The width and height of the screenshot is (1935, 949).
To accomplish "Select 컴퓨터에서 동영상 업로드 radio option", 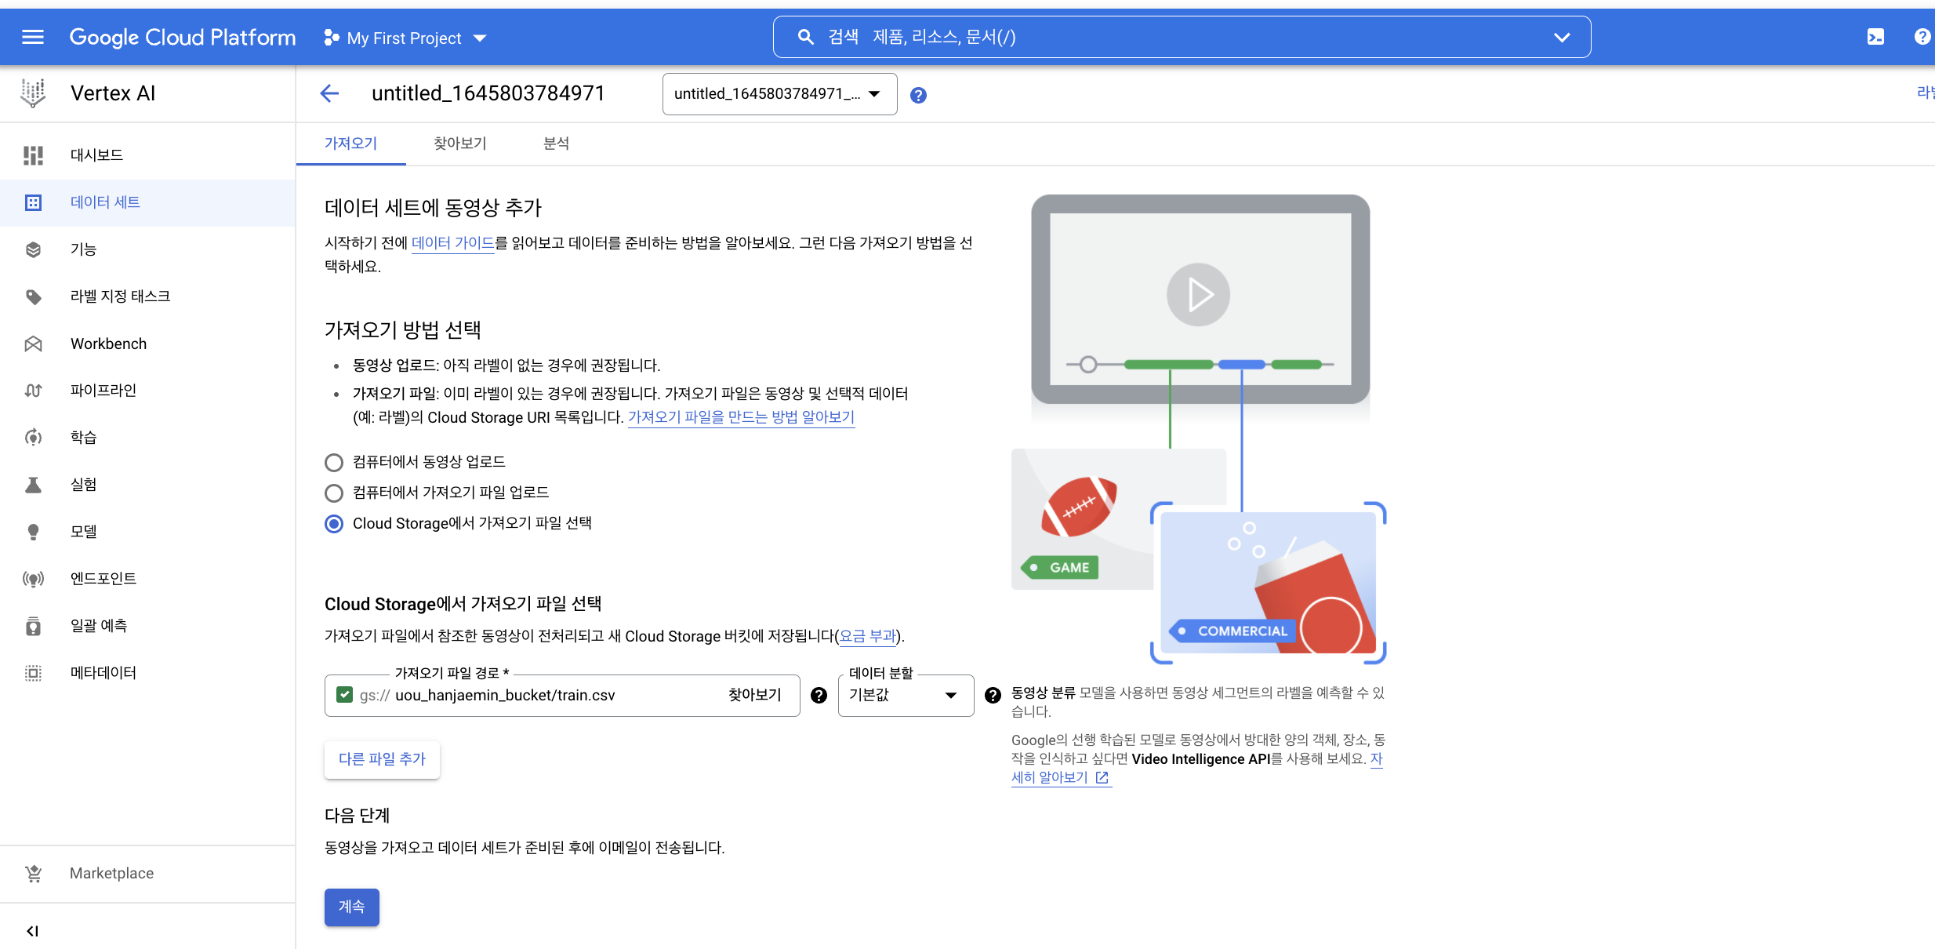I will tap(334, 462).
